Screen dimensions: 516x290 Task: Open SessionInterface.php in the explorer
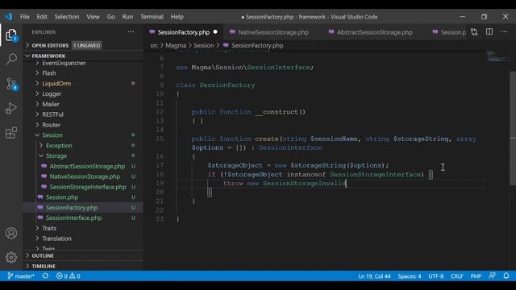[x=73, y=217]
